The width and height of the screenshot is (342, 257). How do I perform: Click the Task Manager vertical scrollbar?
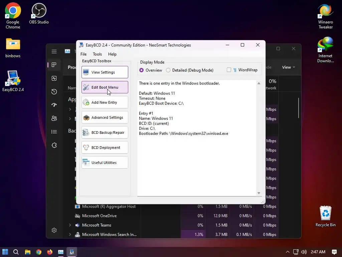click(x=298, y=108)
